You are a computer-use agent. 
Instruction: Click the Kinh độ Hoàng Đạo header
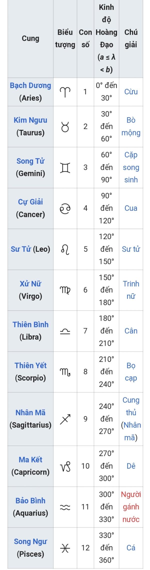pyautogui.click(x=106, y=38)
